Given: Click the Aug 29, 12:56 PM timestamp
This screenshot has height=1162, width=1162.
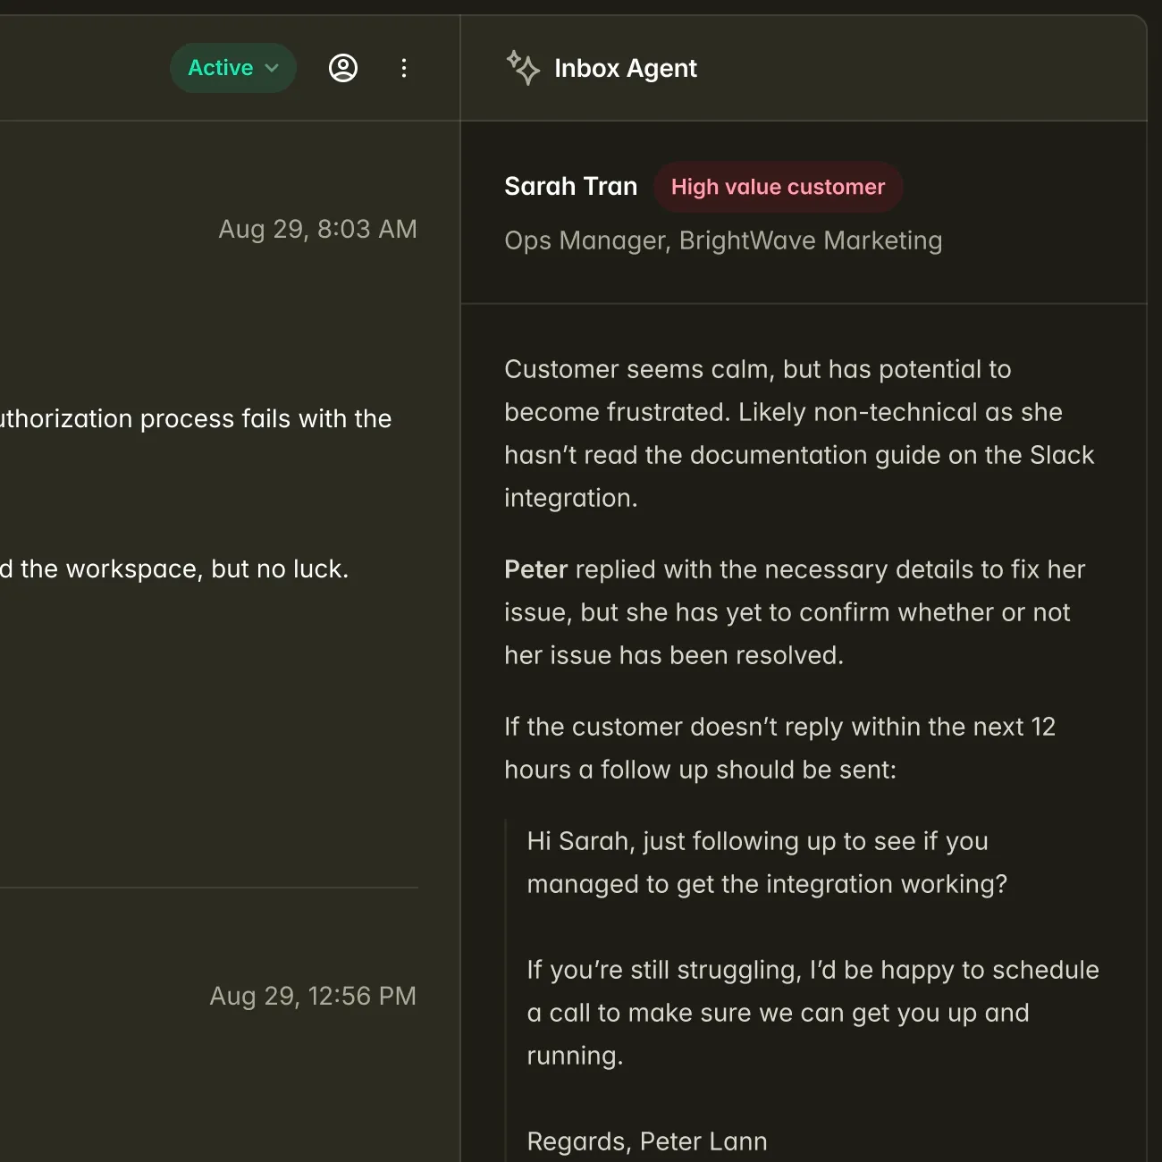Looking at the screenshot, I should point(313,996).
